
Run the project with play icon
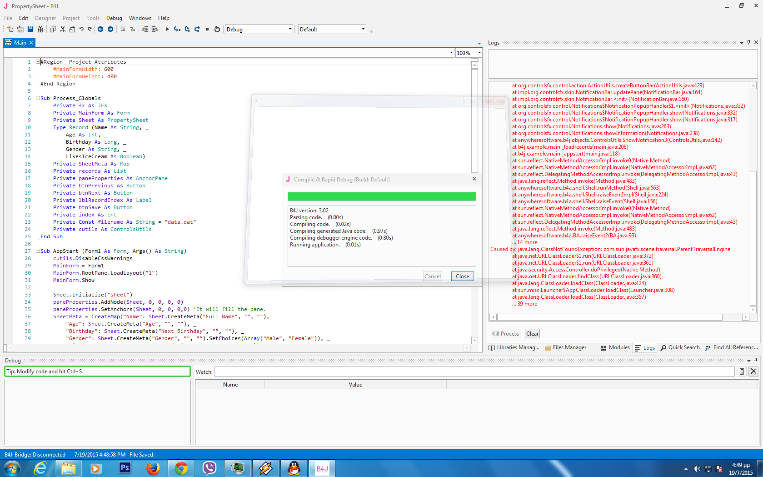(167, 29)
